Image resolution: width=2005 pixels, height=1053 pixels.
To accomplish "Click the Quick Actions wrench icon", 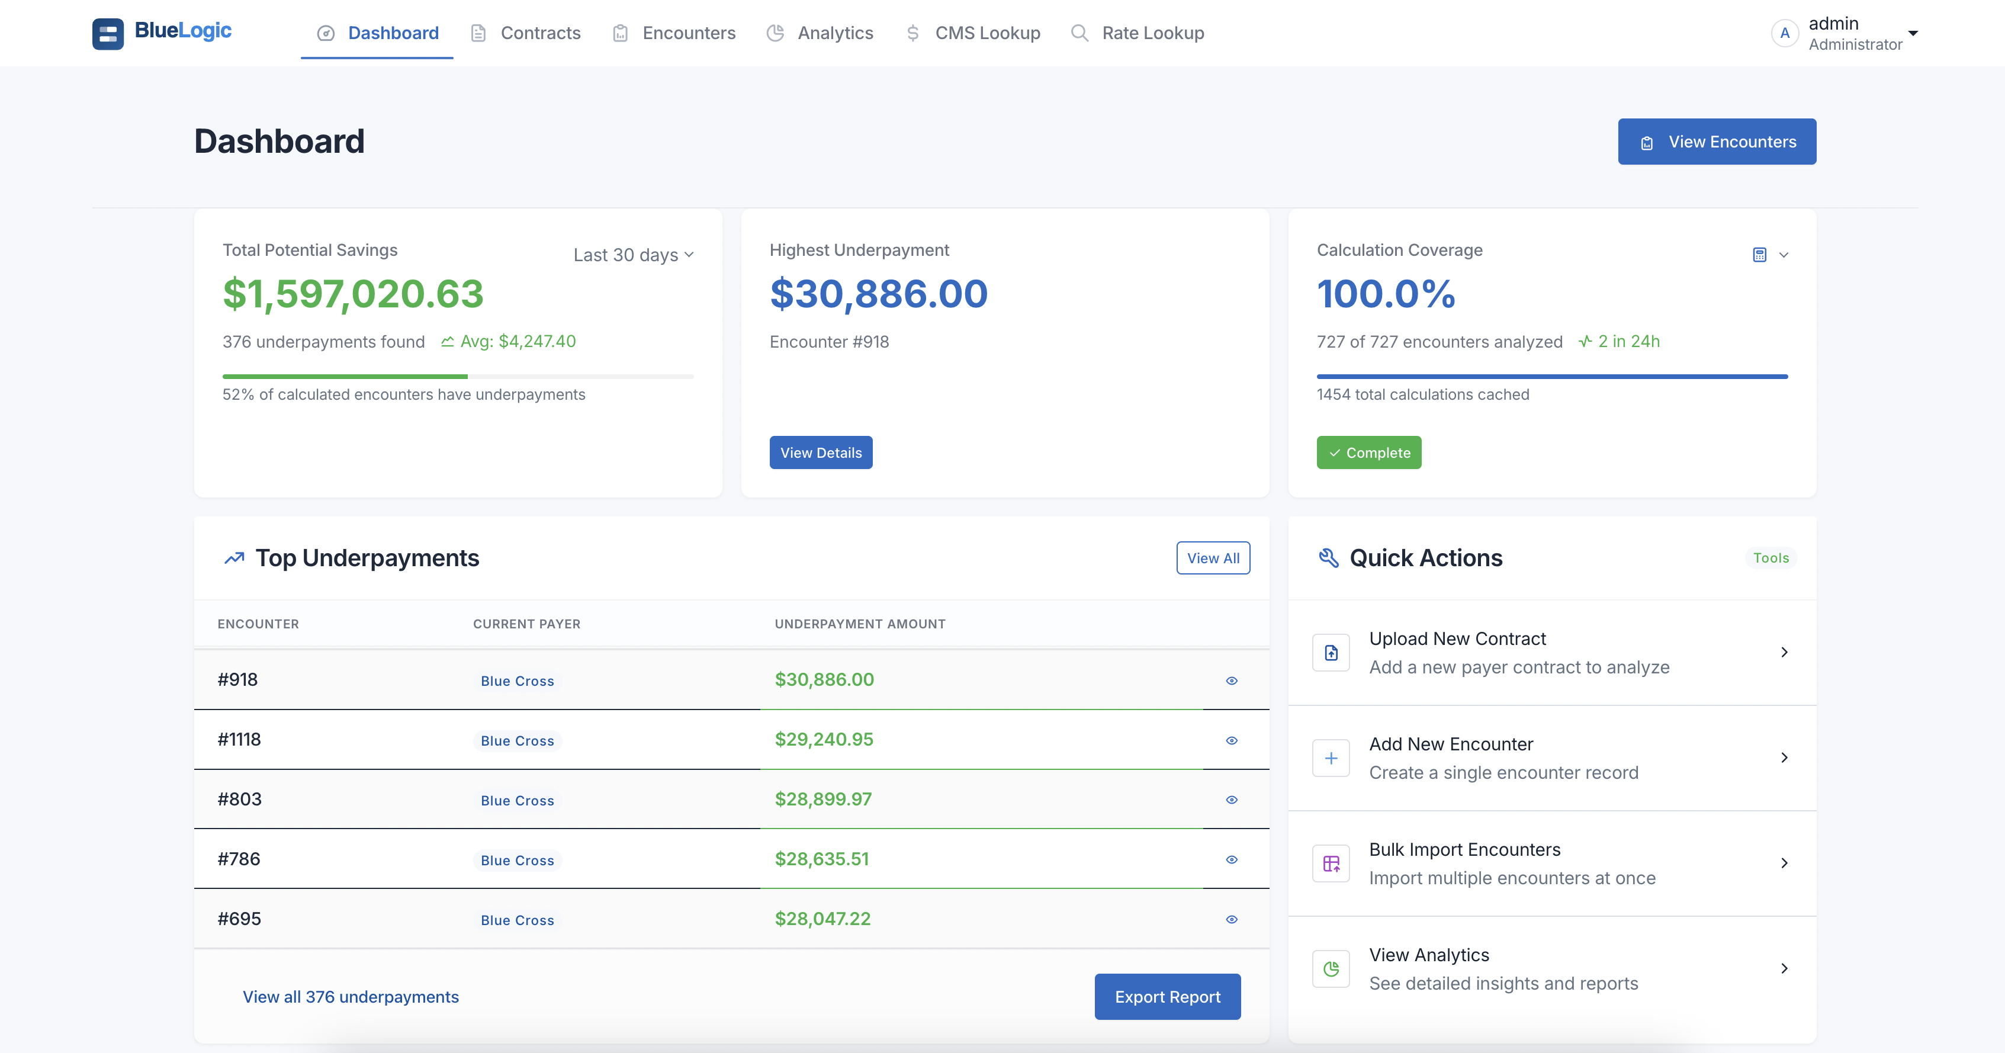I will pyautogui.click(x=1328, y=557).
